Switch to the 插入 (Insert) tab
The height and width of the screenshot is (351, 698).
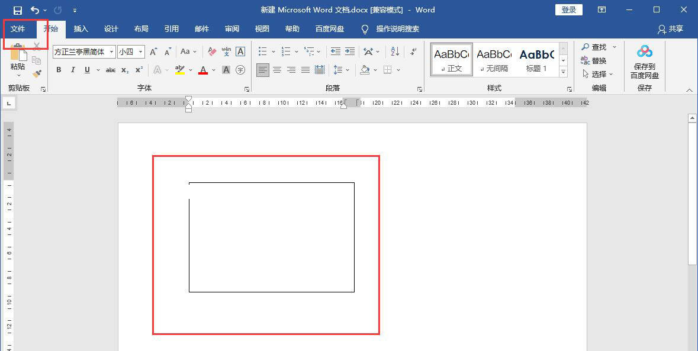pyautogui.click(x=81, y=29)
